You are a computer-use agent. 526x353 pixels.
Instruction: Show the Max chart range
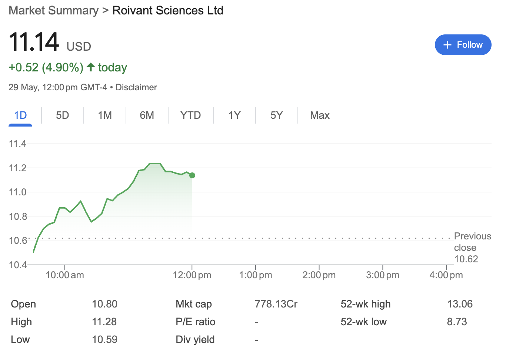point(320,115)
